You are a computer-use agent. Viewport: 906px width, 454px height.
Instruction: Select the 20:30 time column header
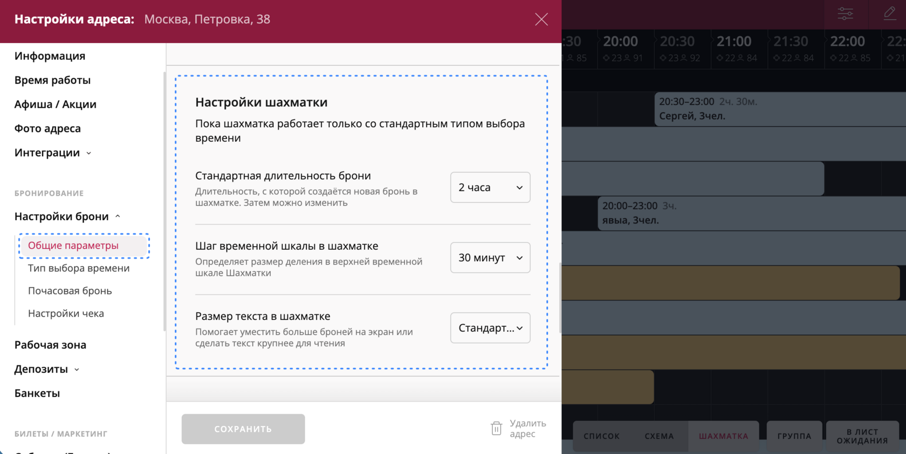tap(682, 48)
